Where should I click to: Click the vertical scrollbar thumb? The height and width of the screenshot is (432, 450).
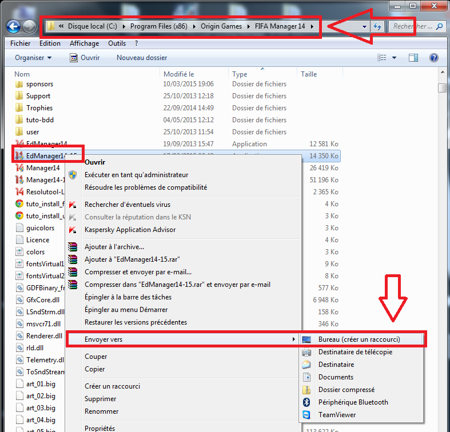click(442, 87)
